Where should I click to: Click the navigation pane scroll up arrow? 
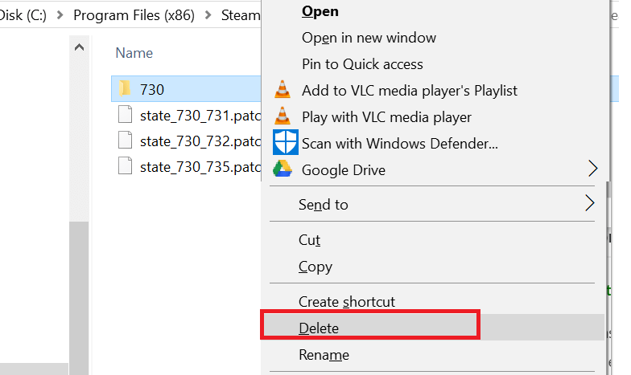(80, 48)
